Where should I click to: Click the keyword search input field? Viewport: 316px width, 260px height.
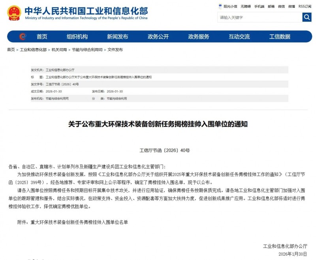[x=260, y=17]
